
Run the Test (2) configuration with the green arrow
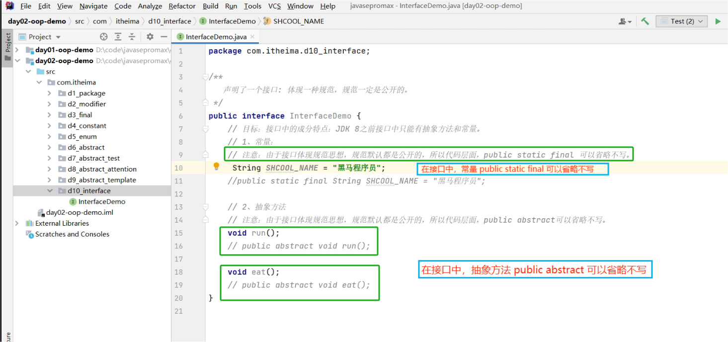718,21
